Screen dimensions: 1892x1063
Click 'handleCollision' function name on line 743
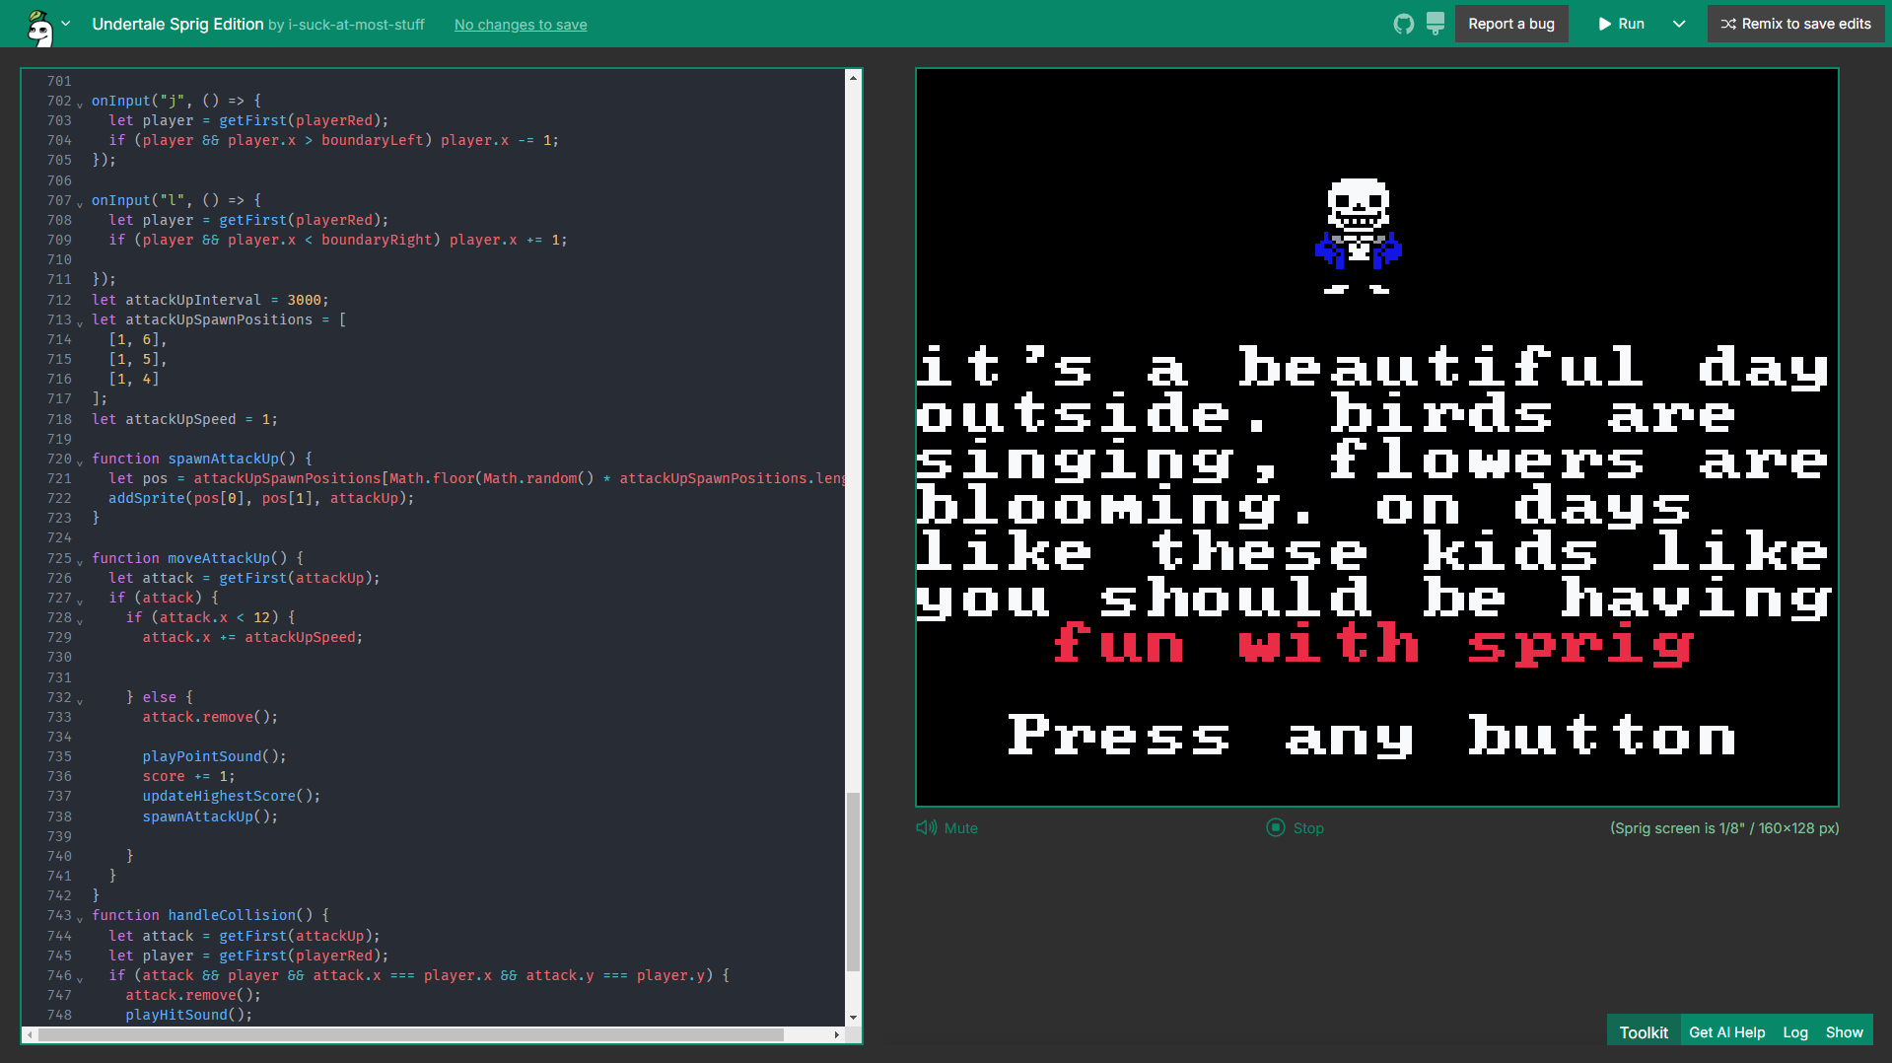click(x=232, y=915)
